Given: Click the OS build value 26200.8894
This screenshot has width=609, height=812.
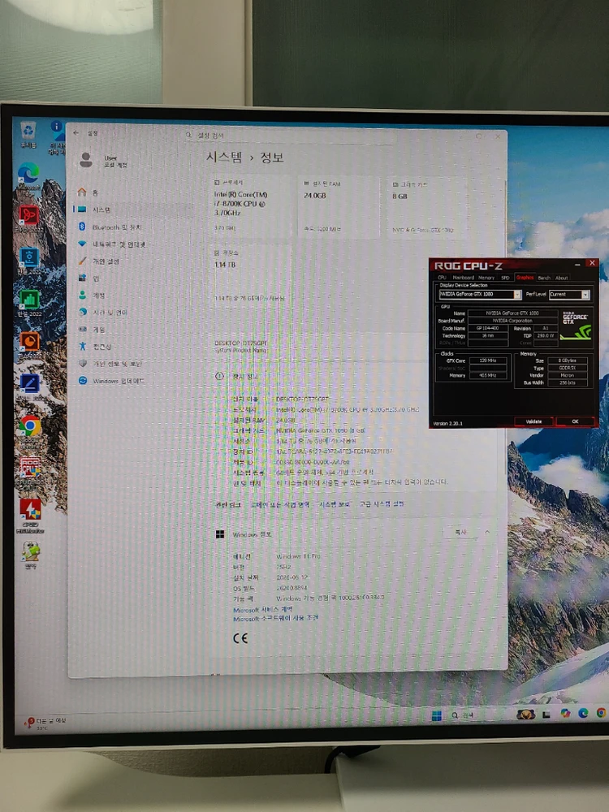Looking at the screenshot, I should tap(292, 588).
